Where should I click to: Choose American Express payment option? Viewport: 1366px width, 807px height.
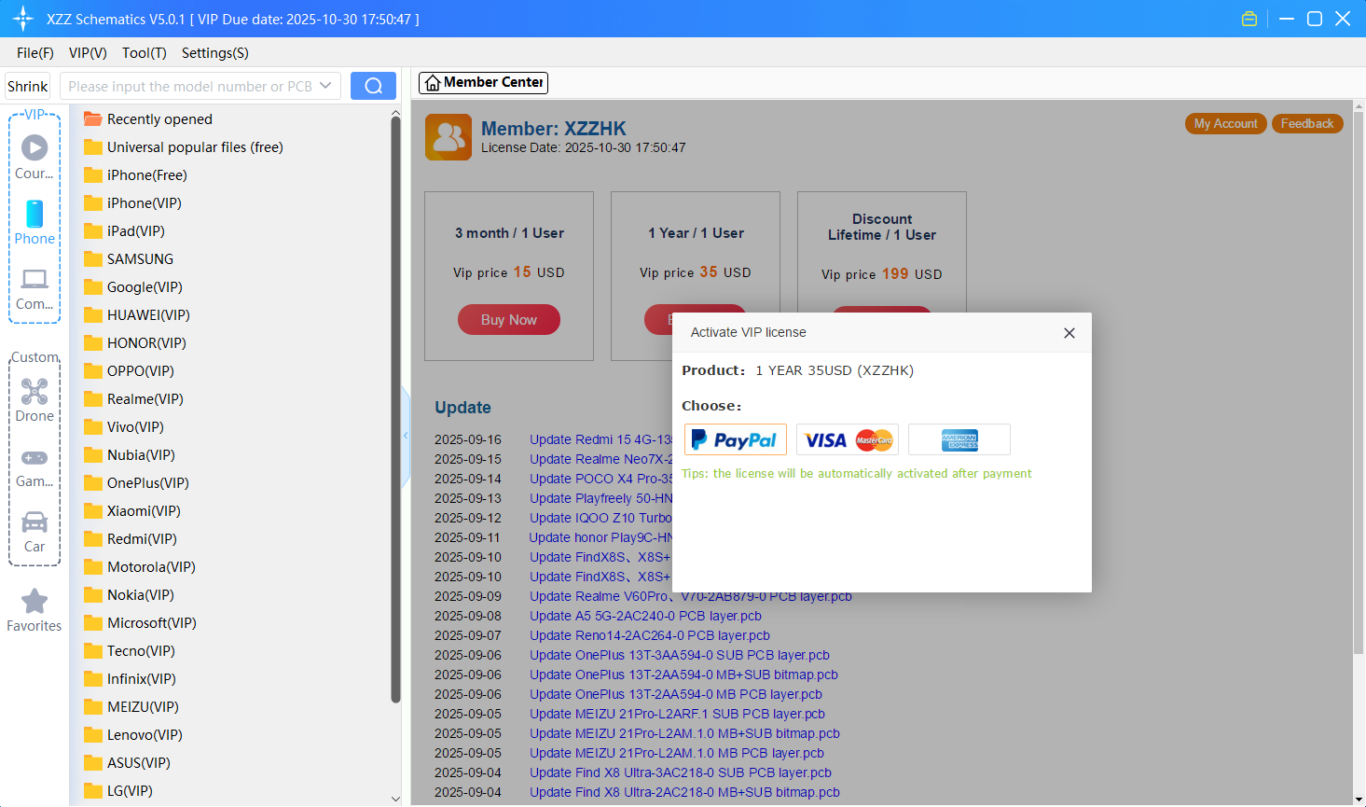click(x=959, y=439)
